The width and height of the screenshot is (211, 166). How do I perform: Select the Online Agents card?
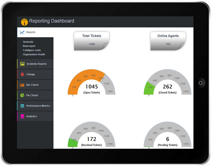click(168, 40)
